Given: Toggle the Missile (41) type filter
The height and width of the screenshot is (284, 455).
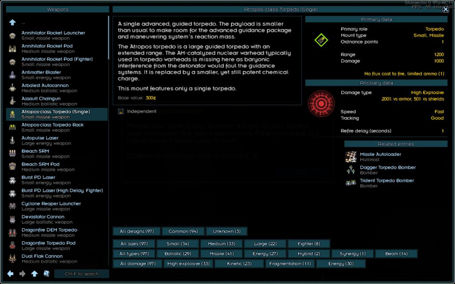Looking at the screenshot, I should (x=222, y=254).
